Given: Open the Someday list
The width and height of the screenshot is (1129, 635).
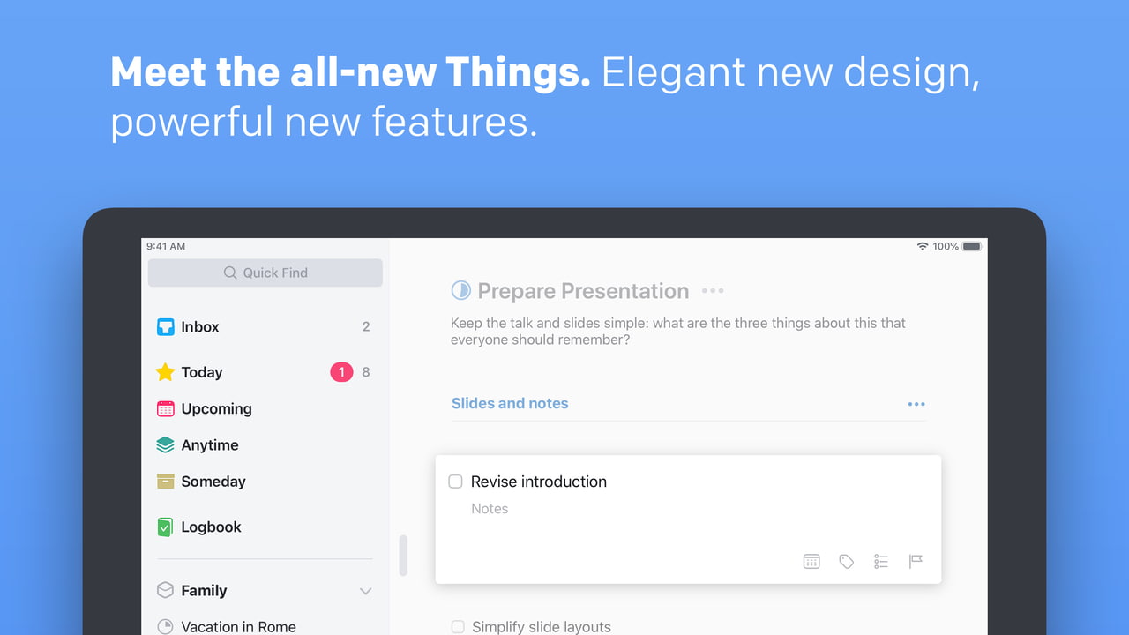Looking at the screenshot, I should click(x=213, y=482).
